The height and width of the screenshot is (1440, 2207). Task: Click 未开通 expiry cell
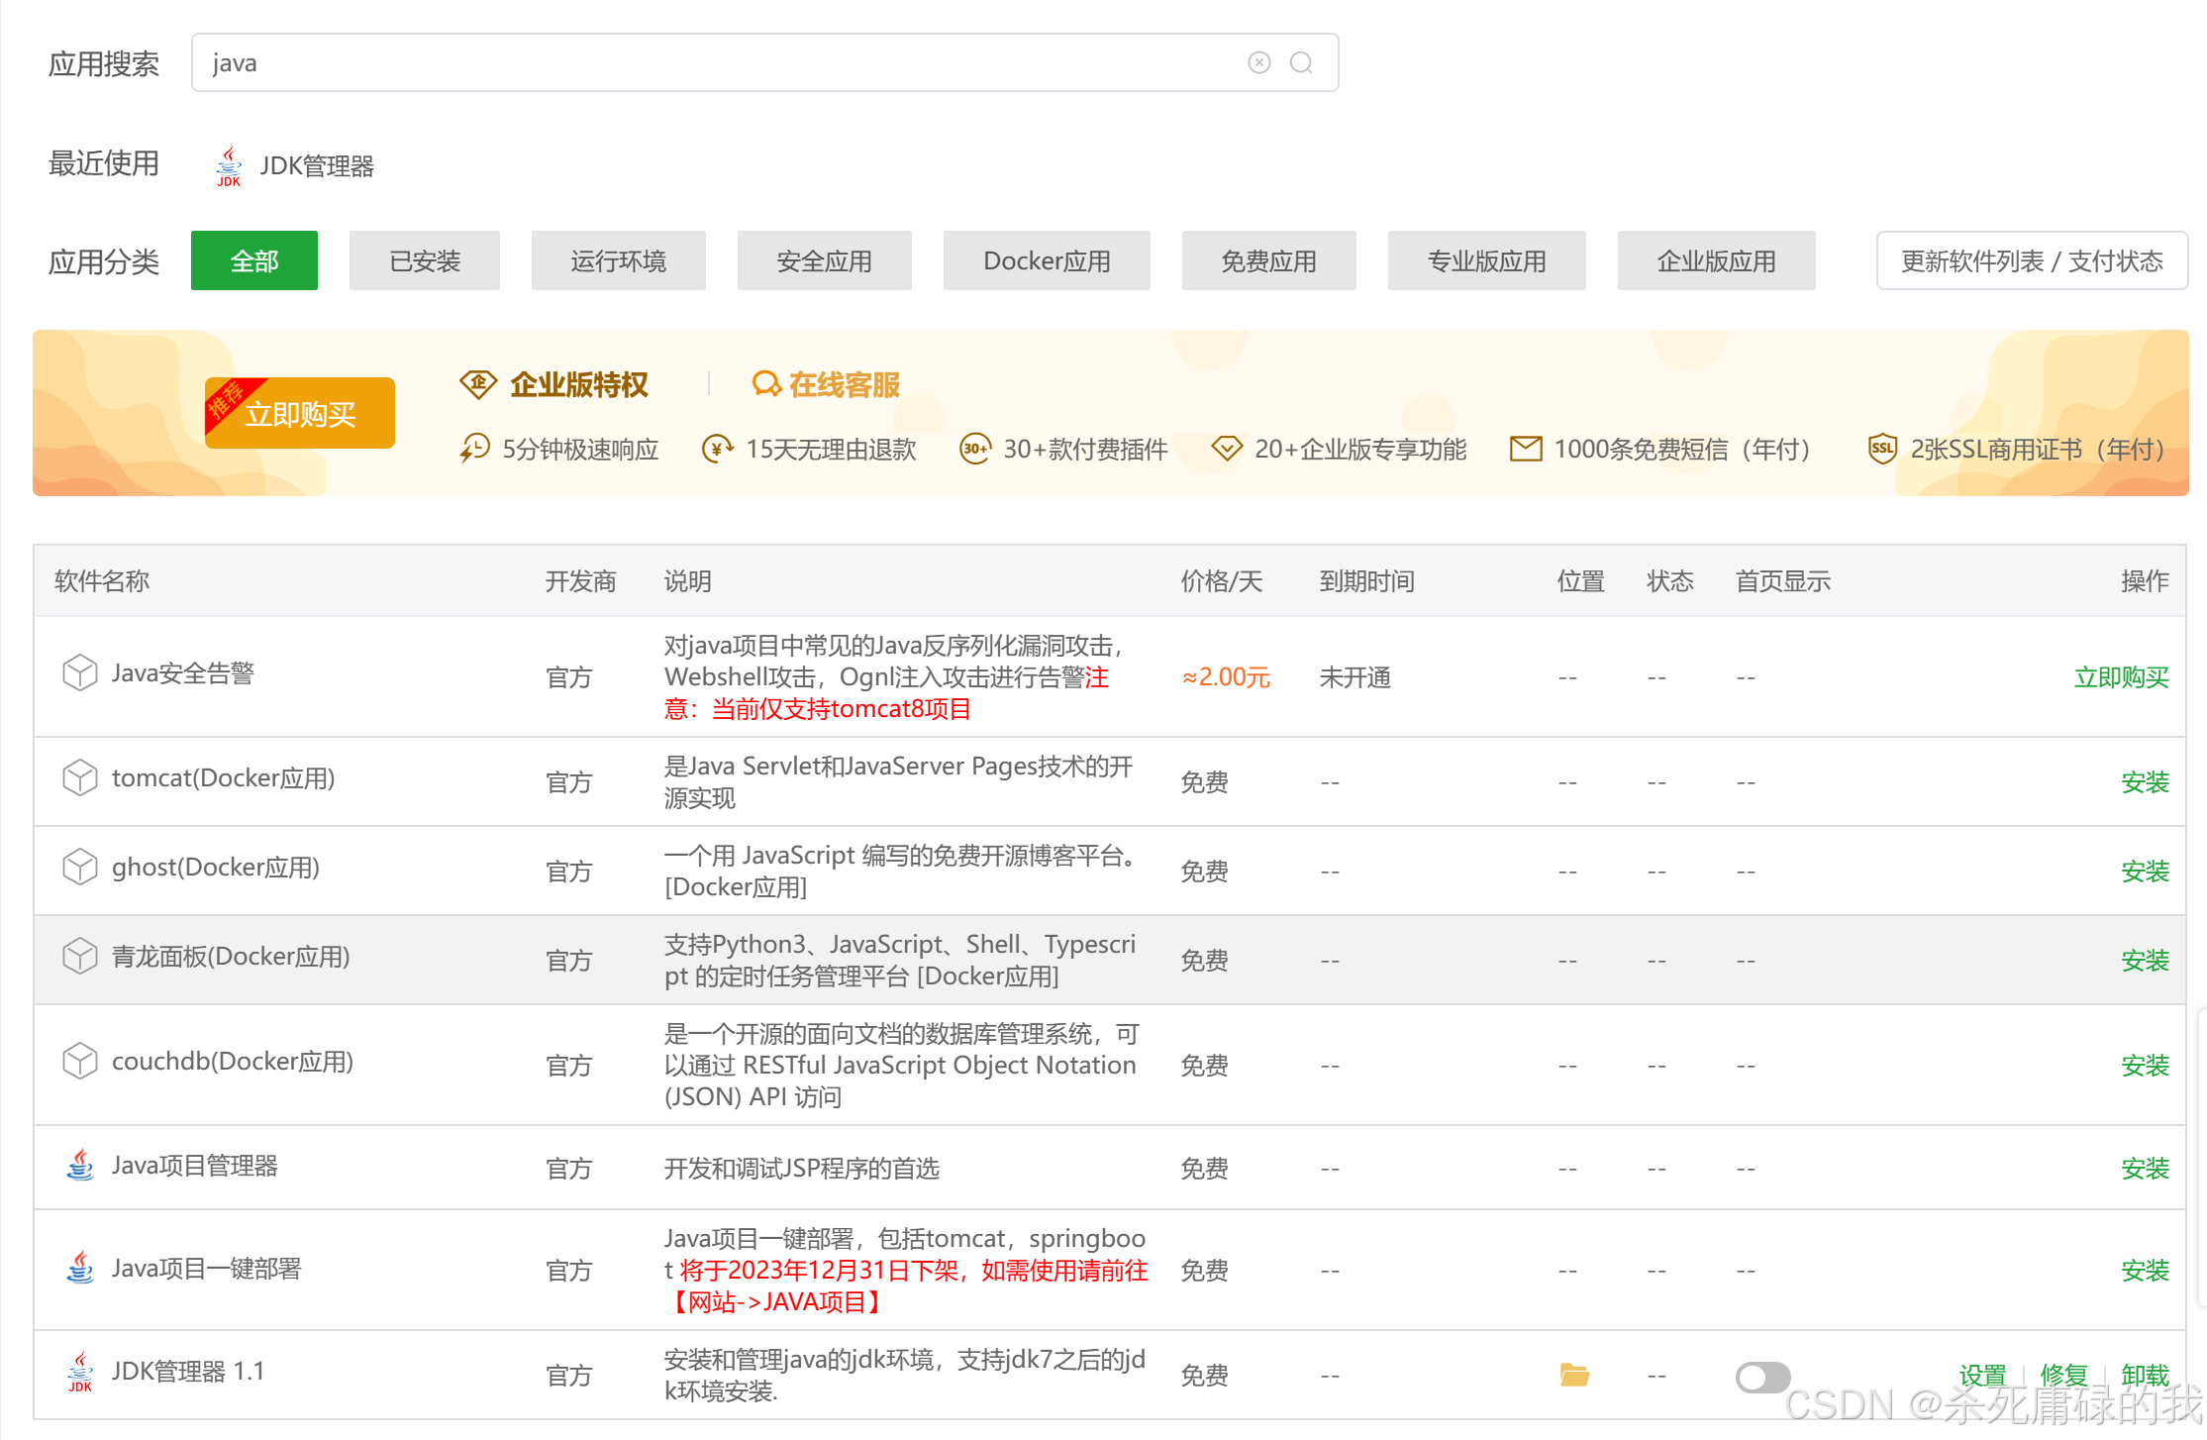[x=1355, y=677]
